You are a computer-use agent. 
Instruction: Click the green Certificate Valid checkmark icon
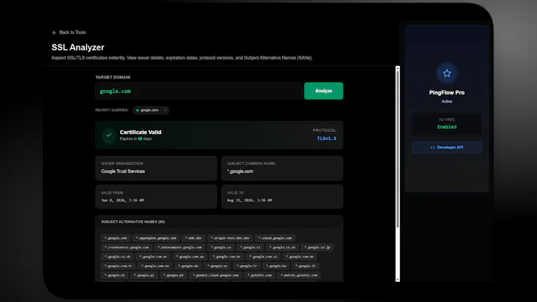(x=109, y=135)
